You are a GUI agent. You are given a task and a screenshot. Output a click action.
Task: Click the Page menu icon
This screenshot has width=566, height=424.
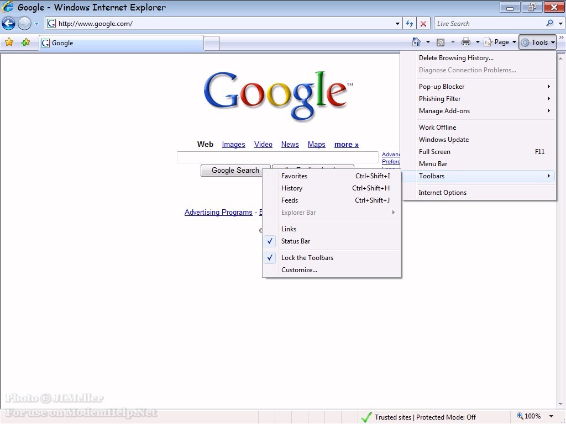(498, 41)
